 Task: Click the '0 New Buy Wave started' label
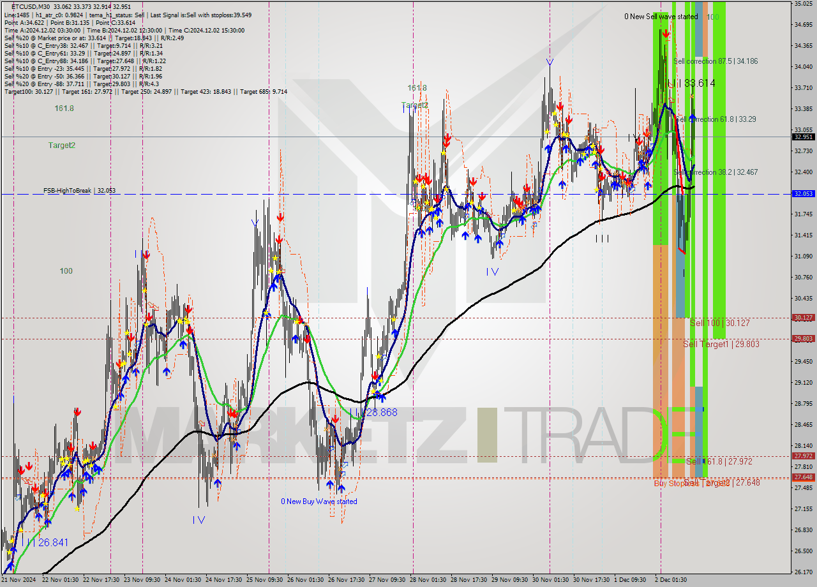319,502
